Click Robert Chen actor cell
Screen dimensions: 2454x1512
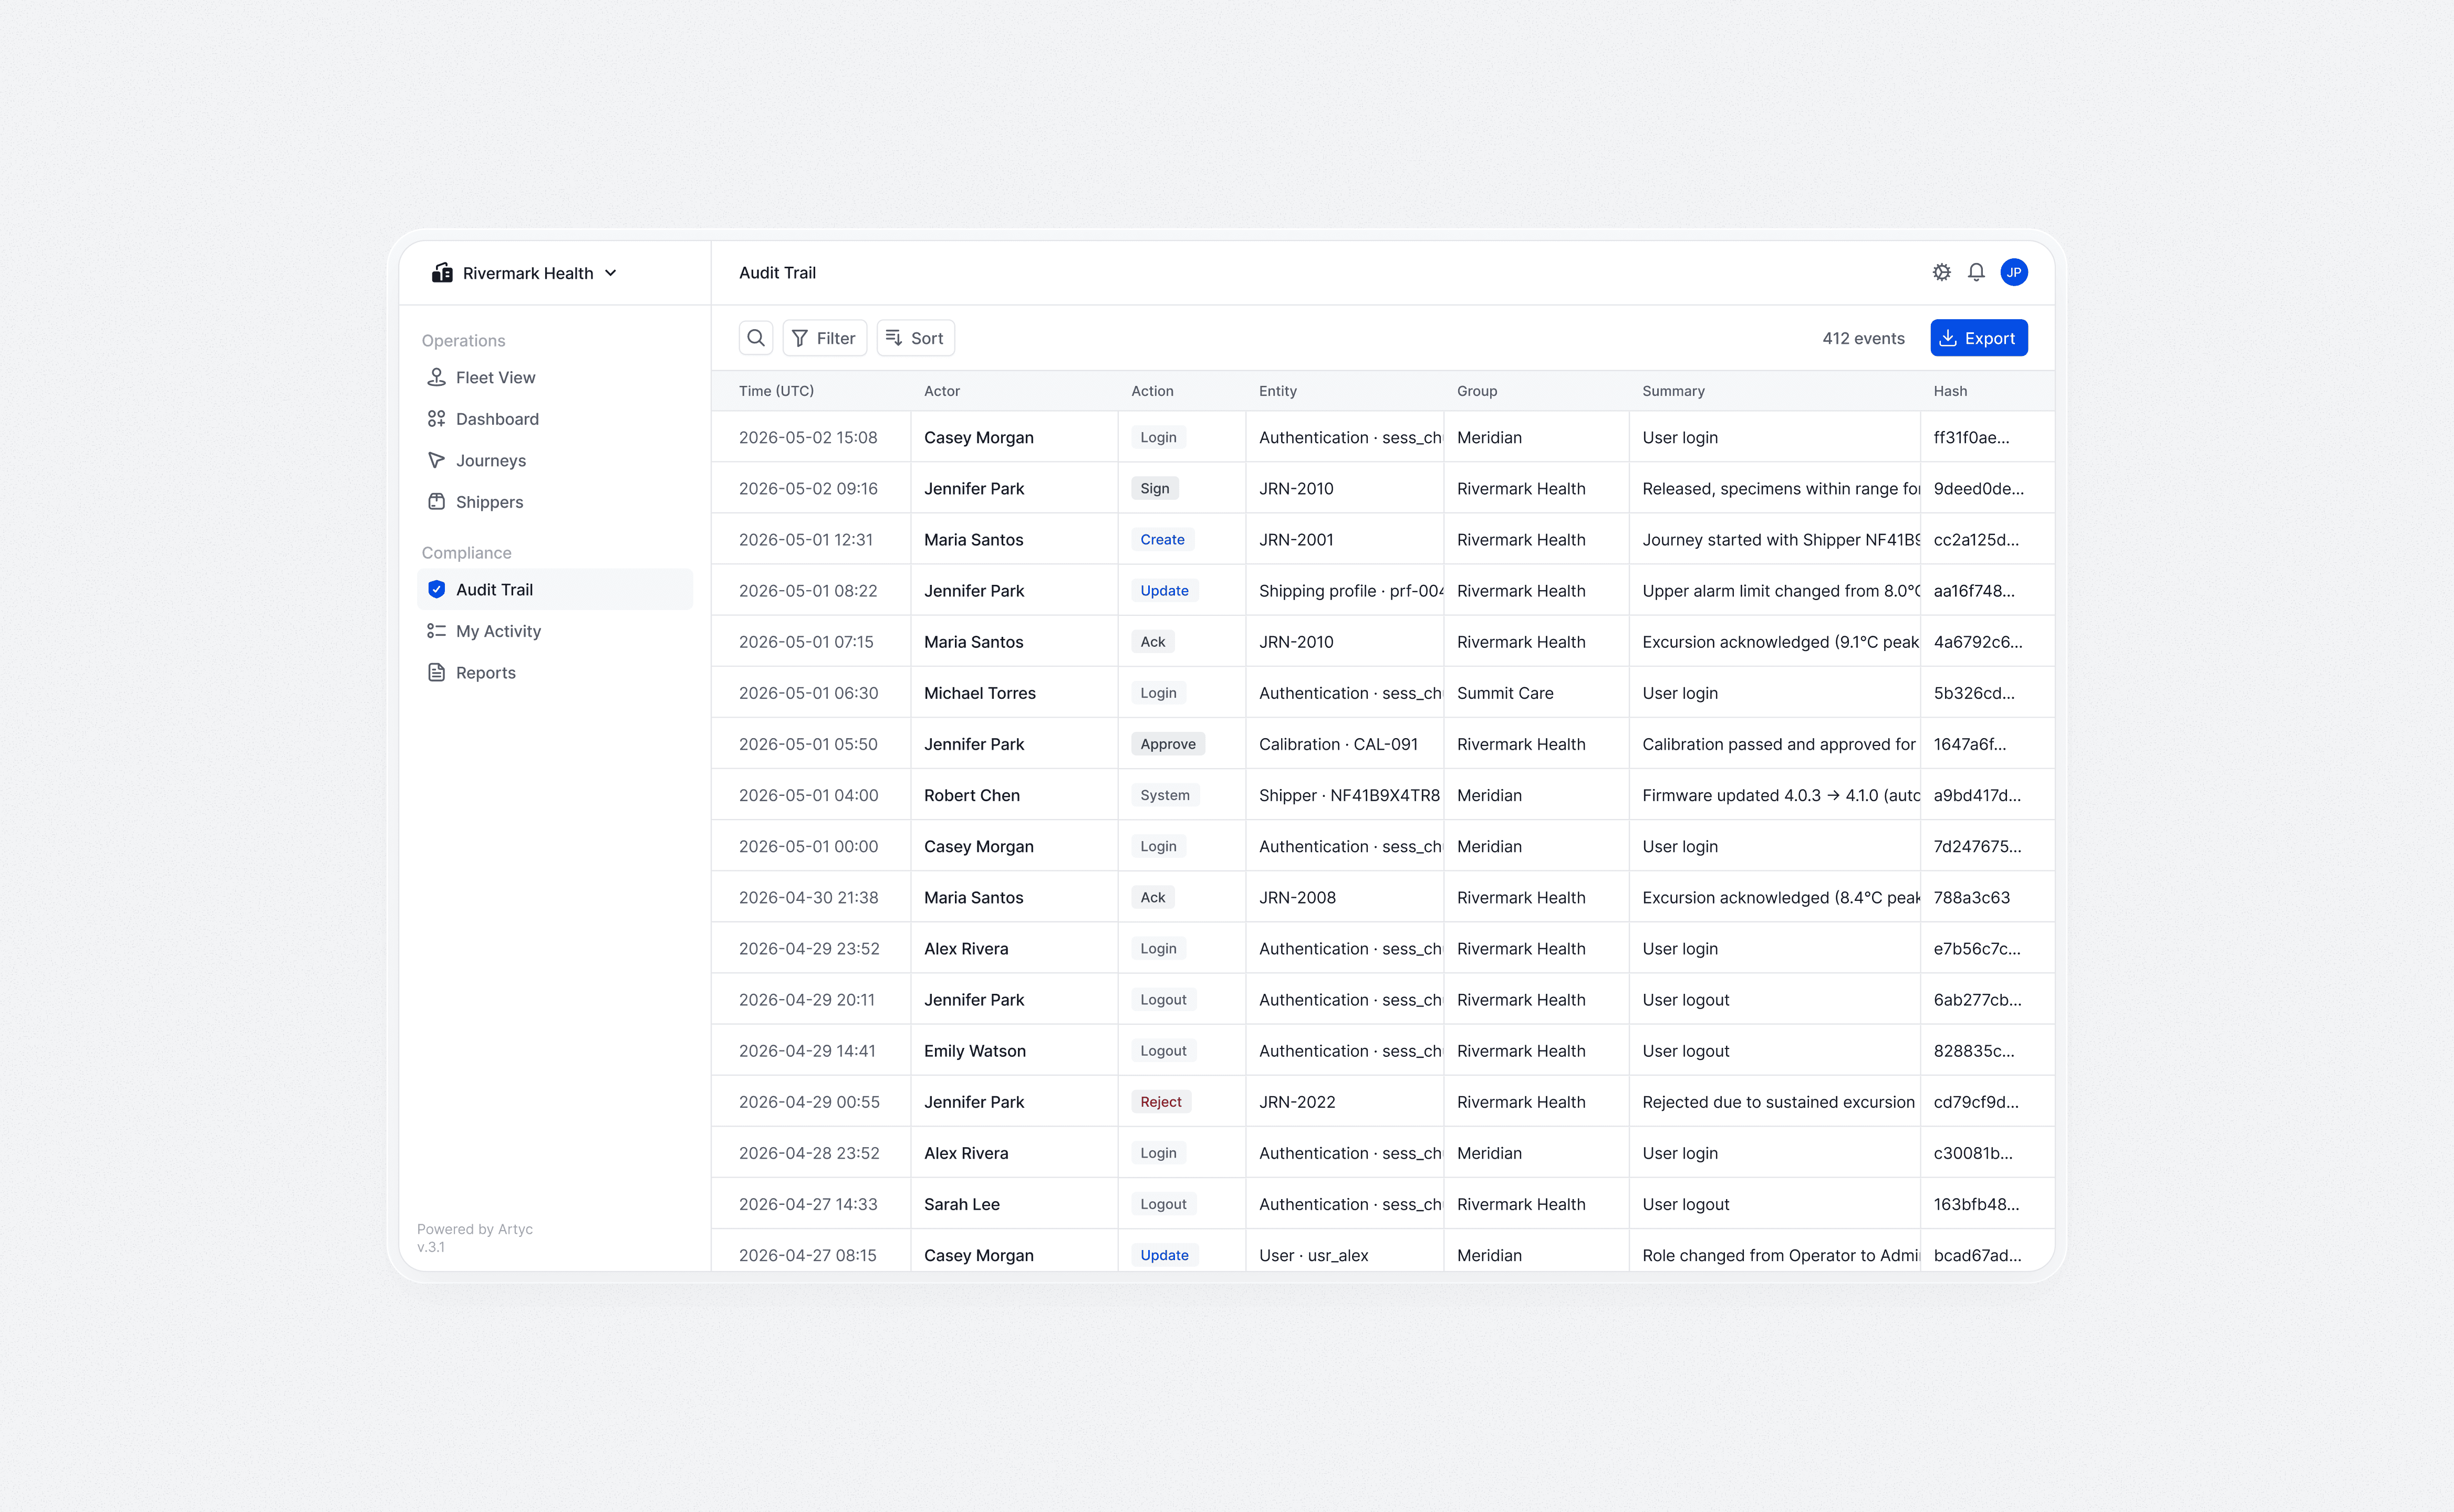pos(971,795)
